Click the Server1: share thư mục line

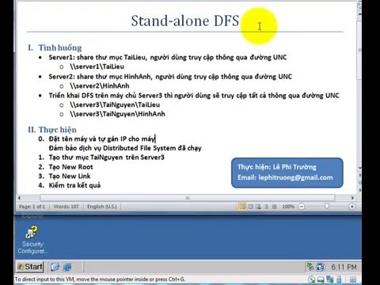pyautogui.click(x=168, y=57)
